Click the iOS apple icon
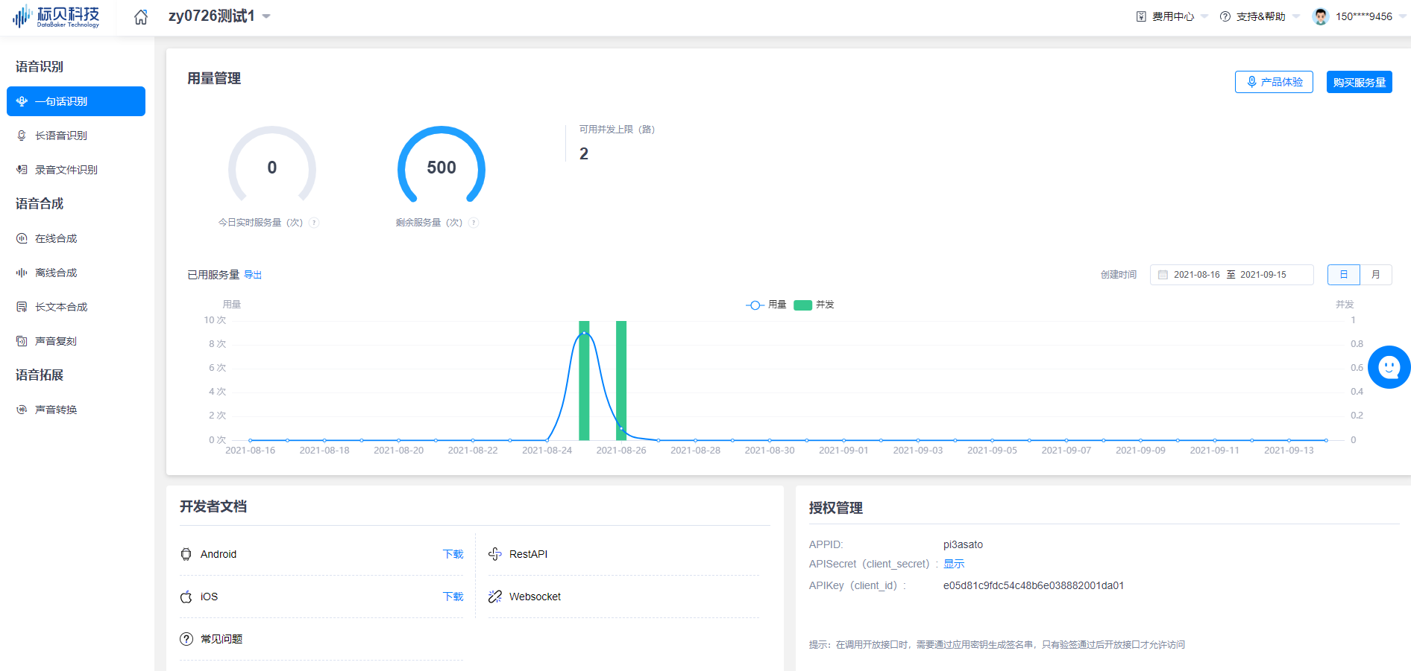 186,597
